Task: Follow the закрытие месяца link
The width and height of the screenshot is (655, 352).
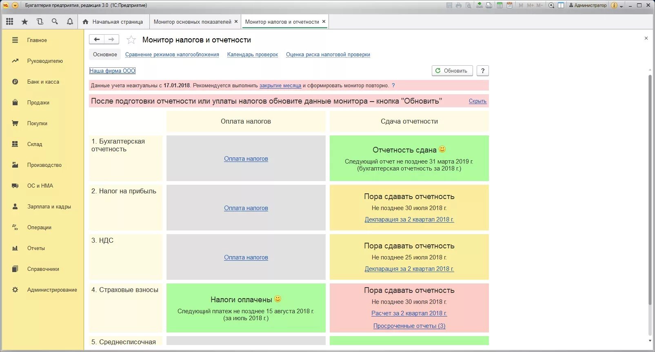Action: click(280, 86)
